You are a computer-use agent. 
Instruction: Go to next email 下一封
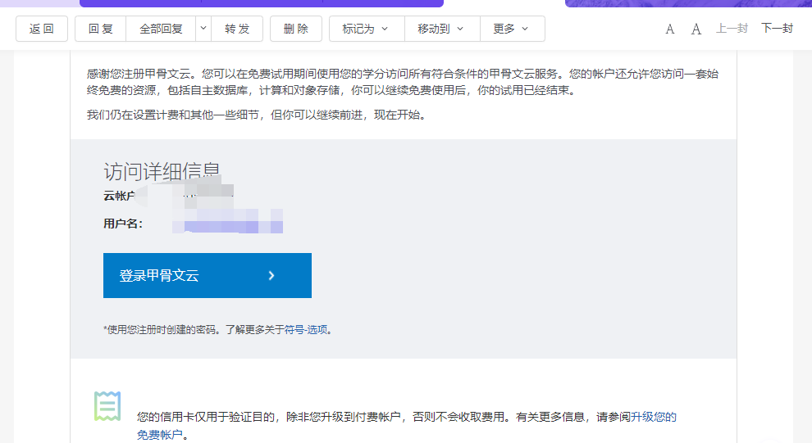[x=777, y=29]
